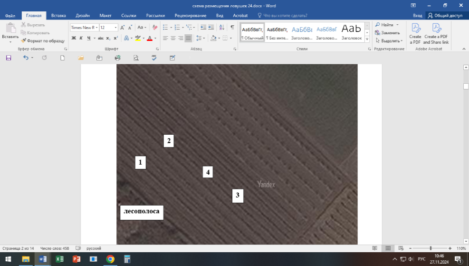Toggle italic (К) formatting
469x266 pixels.
(x=81, y=38)
